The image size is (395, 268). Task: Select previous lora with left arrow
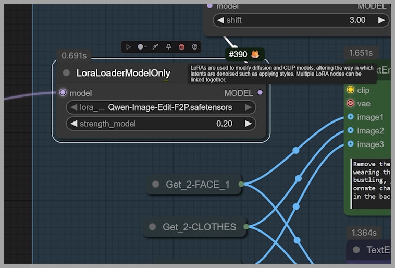pyautogui.click(x=74, y=107)
